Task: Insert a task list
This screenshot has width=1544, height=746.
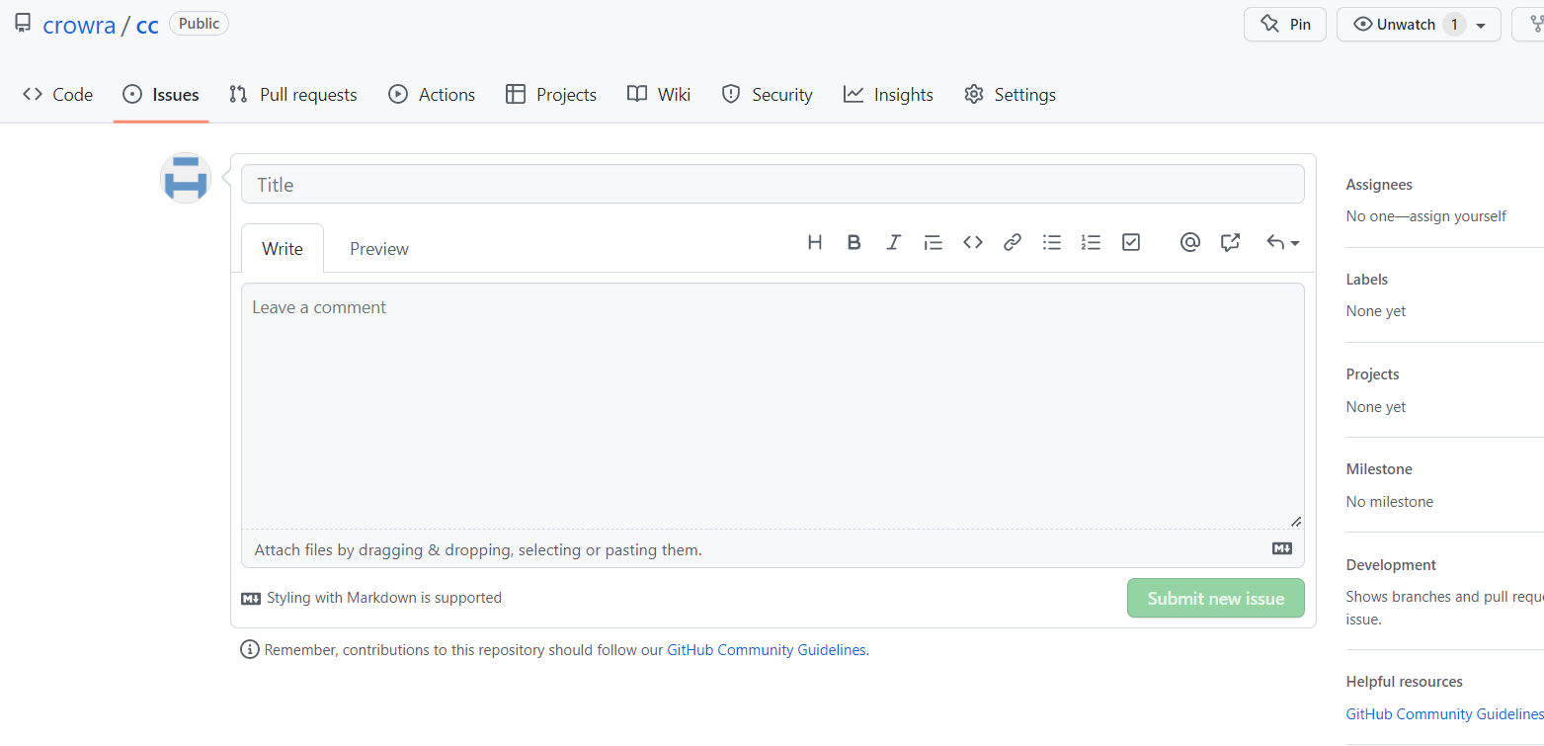Action: point(1131,242)
